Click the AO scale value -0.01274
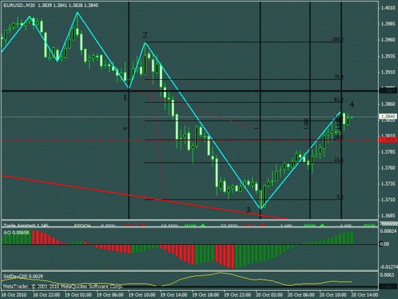 coord(388,267)
